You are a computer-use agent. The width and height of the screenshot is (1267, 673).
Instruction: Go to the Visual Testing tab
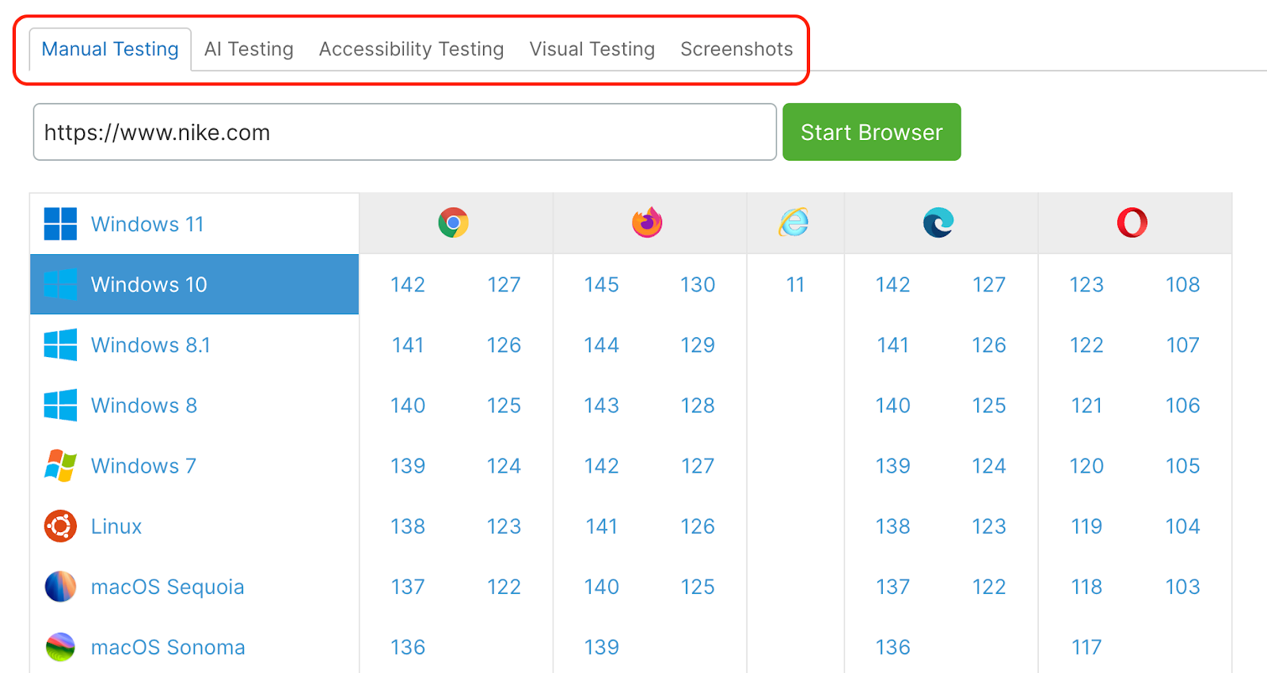click(x=592, y=49)
